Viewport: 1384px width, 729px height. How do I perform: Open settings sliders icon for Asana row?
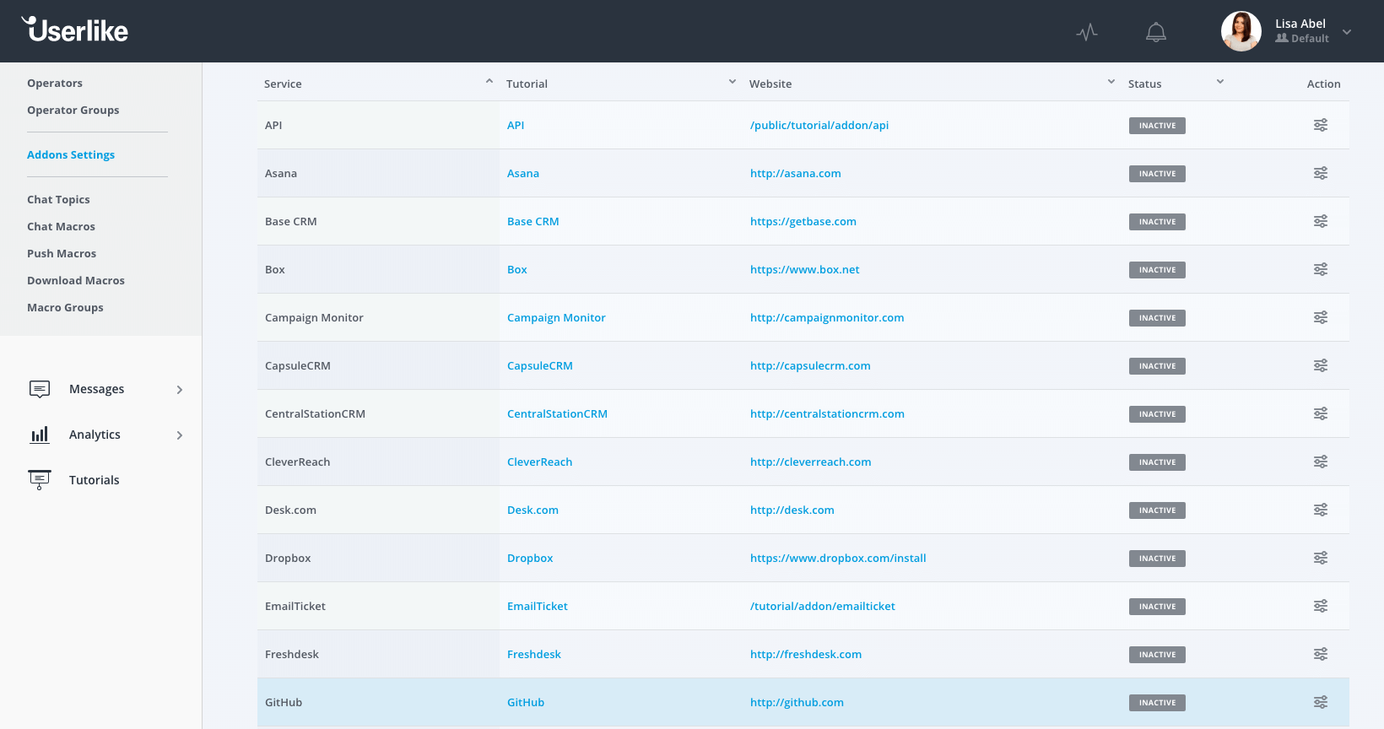1320,173
